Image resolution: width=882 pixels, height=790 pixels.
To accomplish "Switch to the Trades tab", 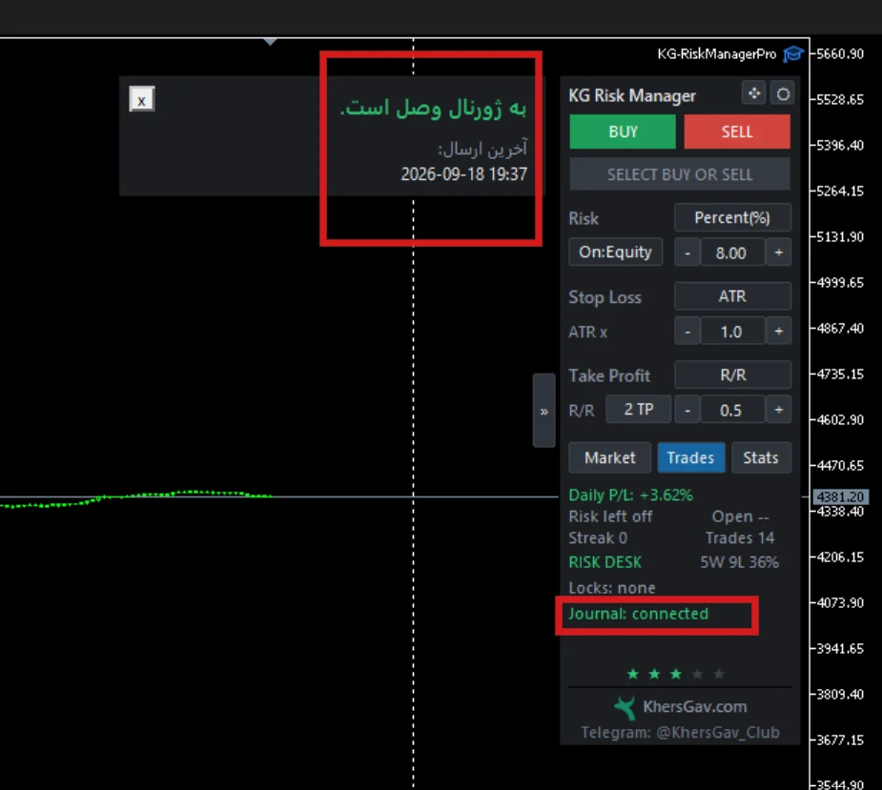I will pos(690,457).
